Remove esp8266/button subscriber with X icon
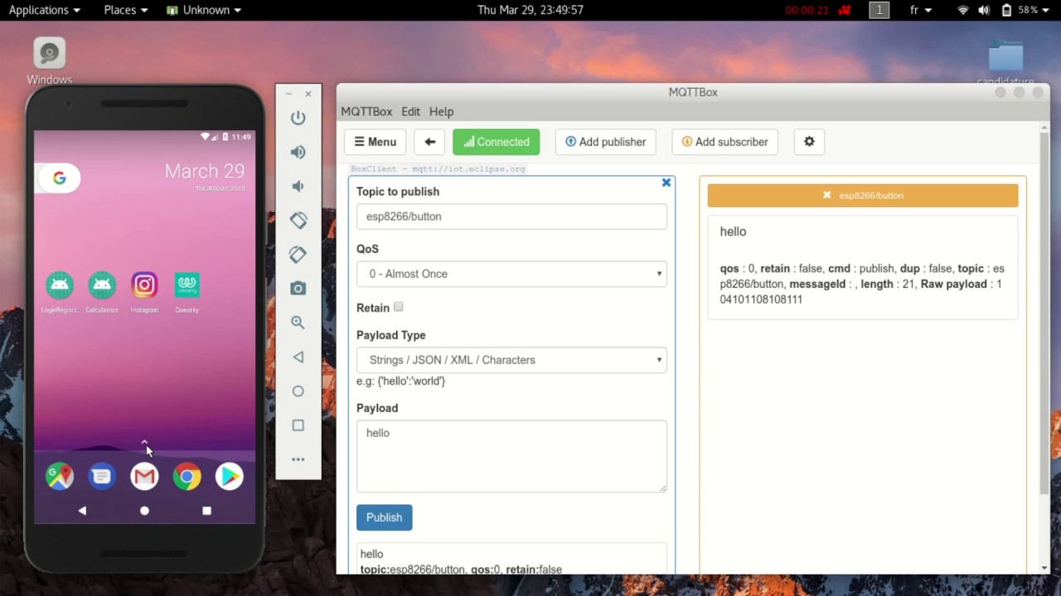1061x596 pixels. [x=826, y=195]
